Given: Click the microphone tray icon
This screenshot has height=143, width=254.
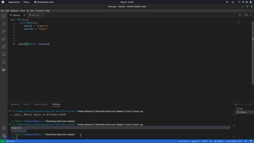Looking at the screenshot, I should (x=247, y=2).
